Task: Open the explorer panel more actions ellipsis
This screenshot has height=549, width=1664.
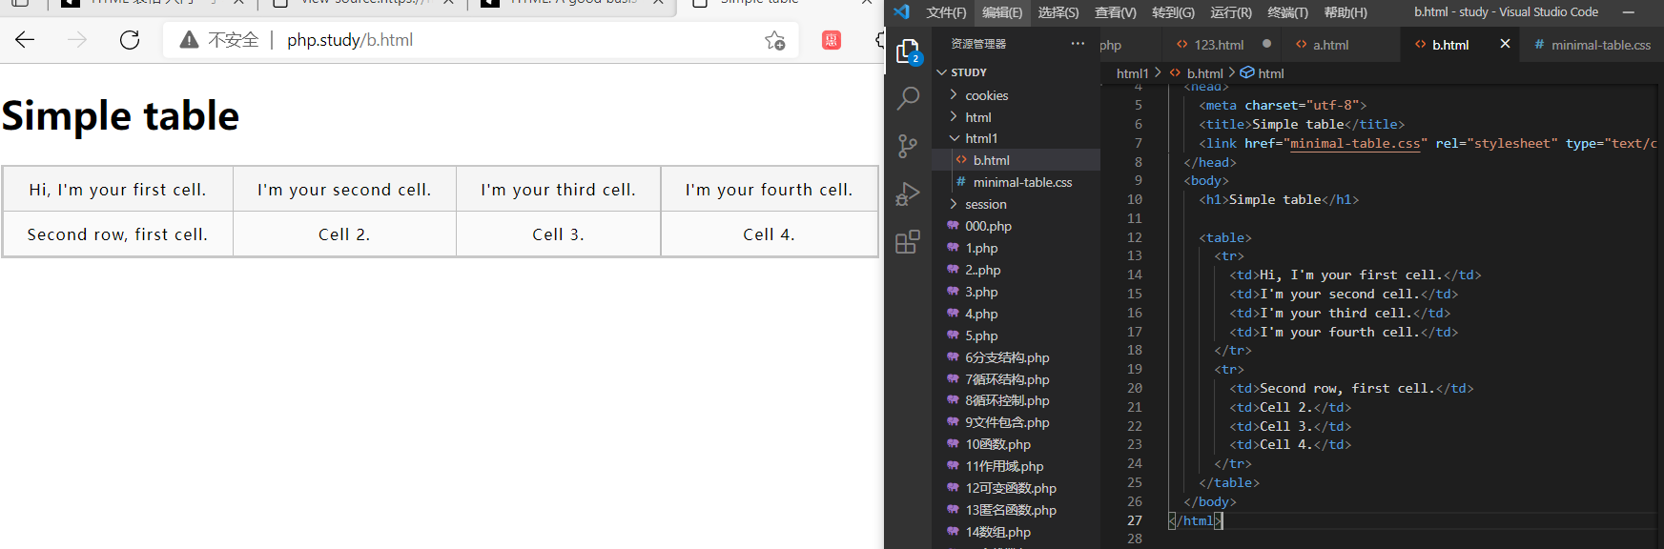Action: coord(1078,44)
